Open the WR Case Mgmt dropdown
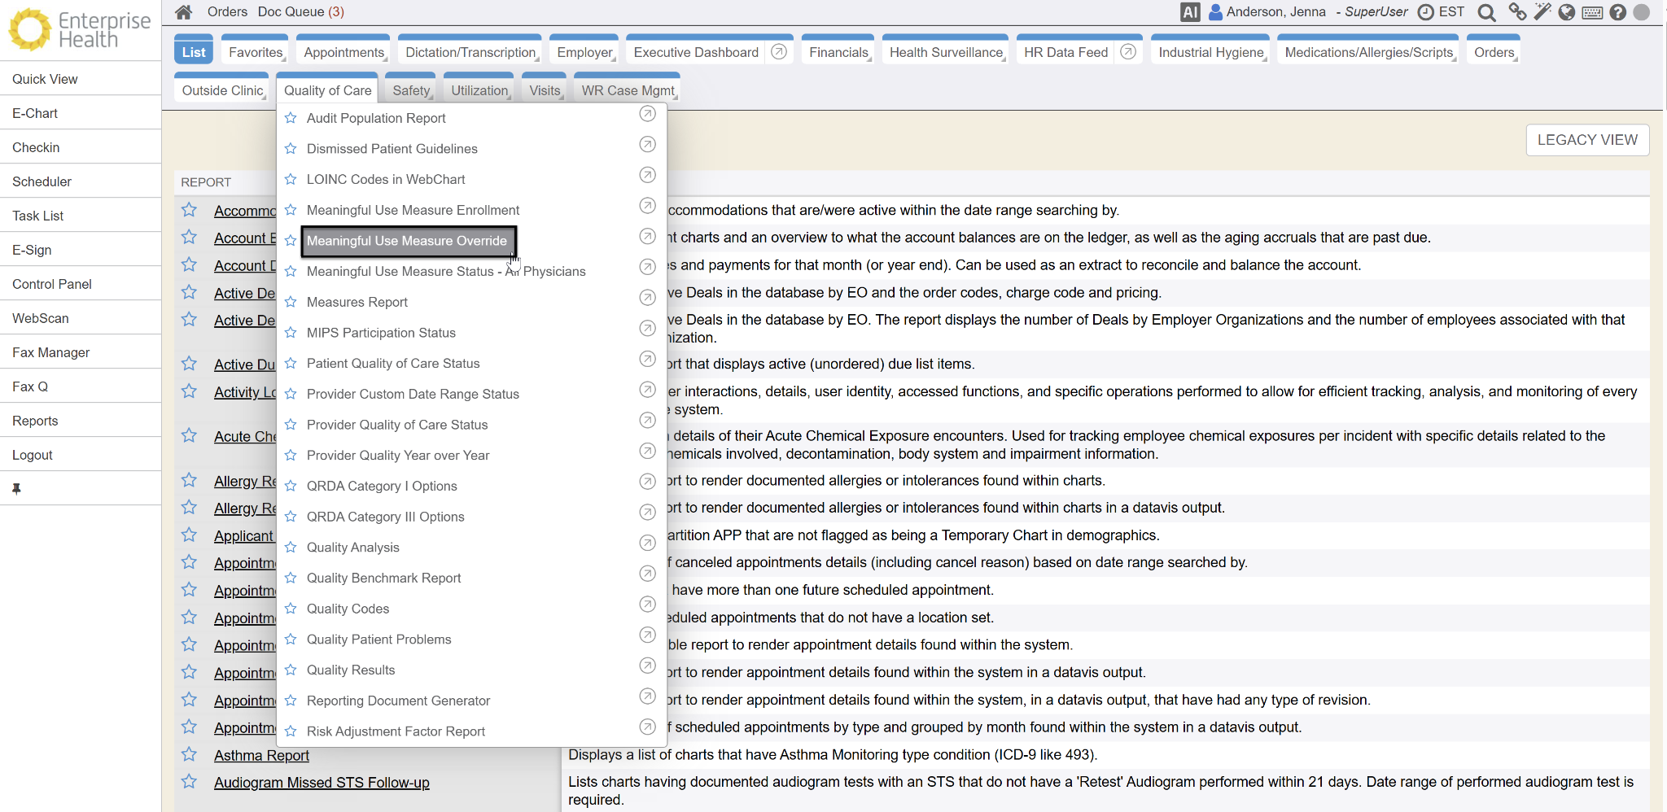Viewport: 1667px width, 812px height. click(x=628, y=90)
